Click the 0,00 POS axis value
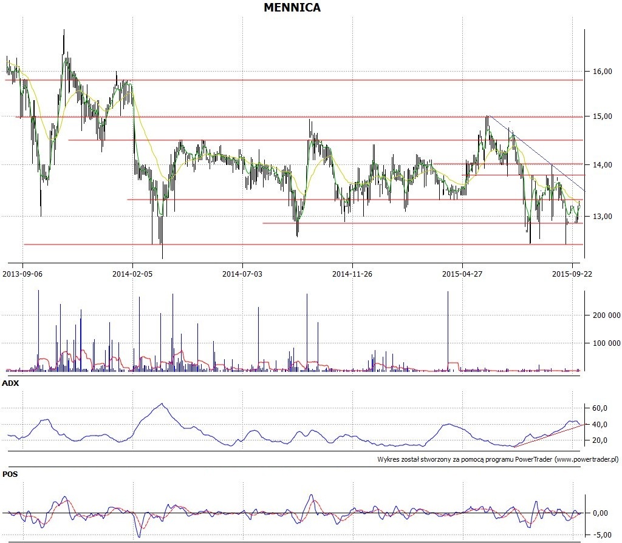Image resolution: width=622 pixels, height=543 pixels. [600, 513]
